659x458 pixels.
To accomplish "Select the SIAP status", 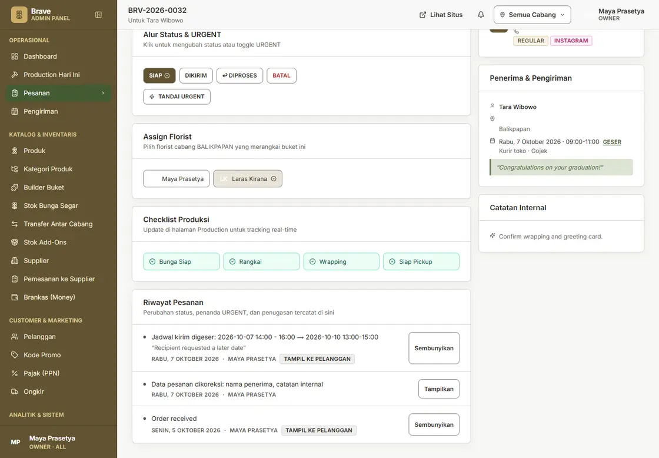I will (159, 76).
